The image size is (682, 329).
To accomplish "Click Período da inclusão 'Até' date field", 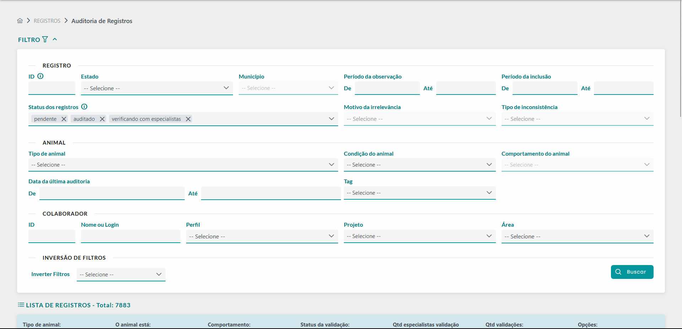I will 624,88.
